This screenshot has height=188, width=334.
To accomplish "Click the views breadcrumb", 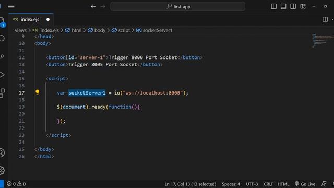I will (x=21, y=30).
